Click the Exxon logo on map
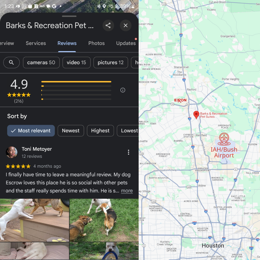Screen dimensions: 260x260 click(x=180, y=100)
